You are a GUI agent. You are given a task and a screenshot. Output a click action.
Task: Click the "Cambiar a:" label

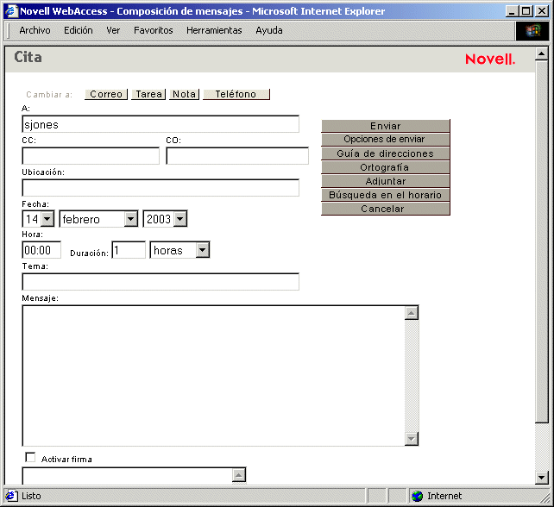(x=49, y=95)
